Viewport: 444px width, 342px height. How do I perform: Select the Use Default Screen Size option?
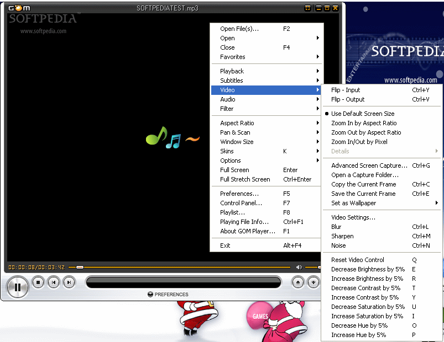click(382, 114)
